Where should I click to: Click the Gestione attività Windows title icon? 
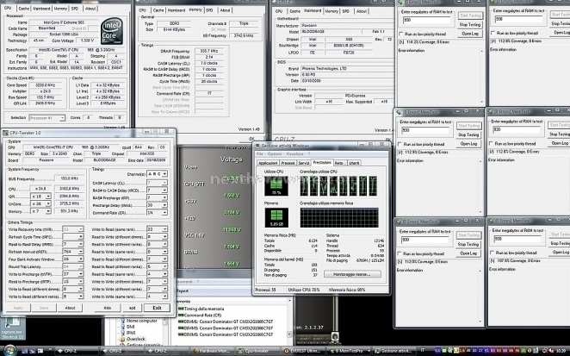tap(257, 146)
